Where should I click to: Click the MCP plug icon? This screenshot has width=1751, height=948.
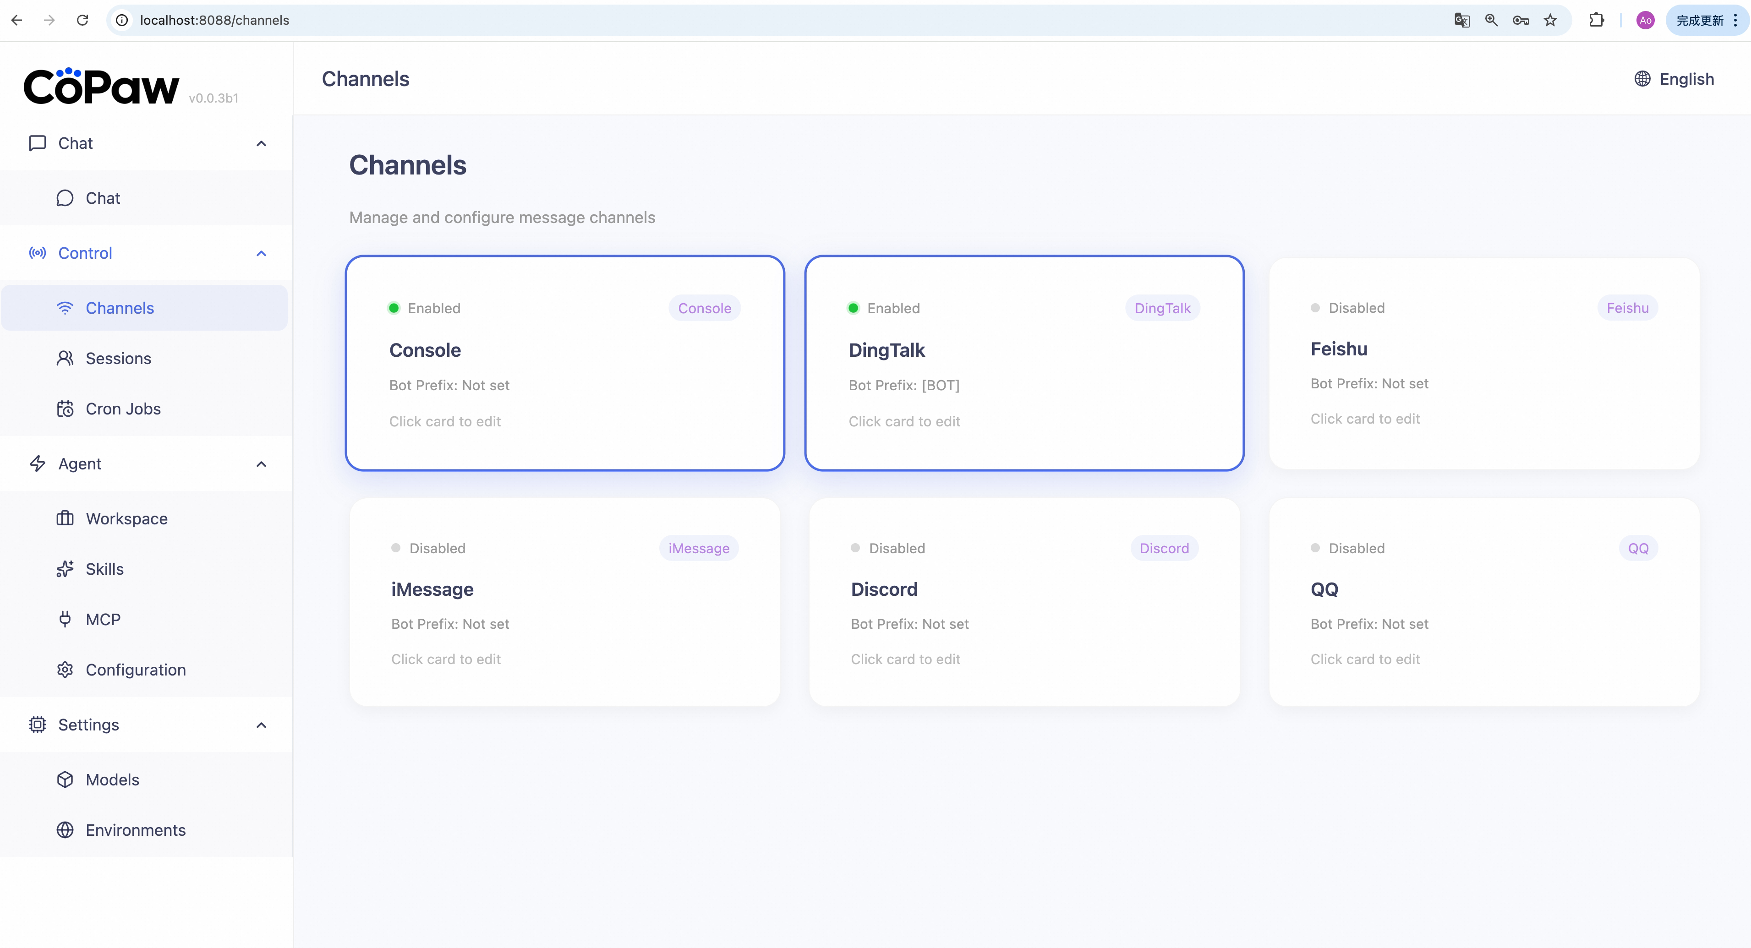(x=65, y=619)
